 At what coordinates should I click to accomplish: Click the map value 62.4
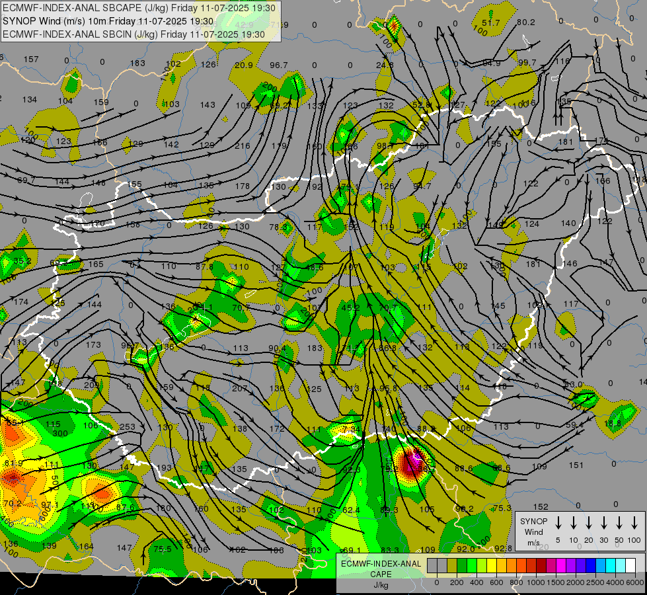pyautogui.click(x=351, y=510)
